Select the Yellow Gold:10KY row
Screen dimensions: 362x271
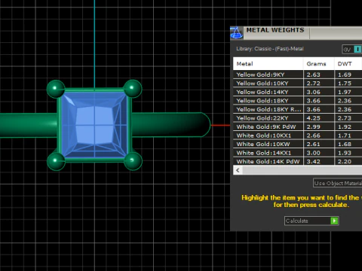(297, 84)
